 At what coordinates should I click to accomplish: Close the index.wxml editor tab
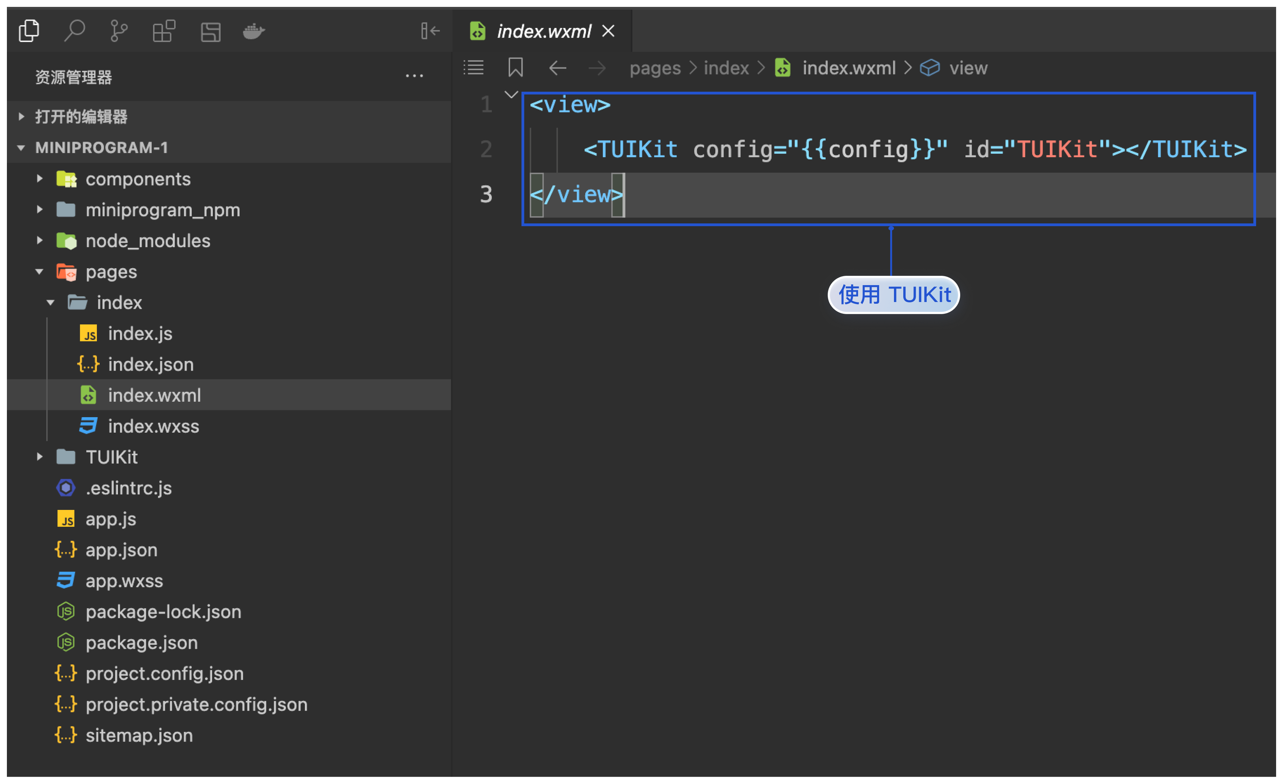pos(608,31)
